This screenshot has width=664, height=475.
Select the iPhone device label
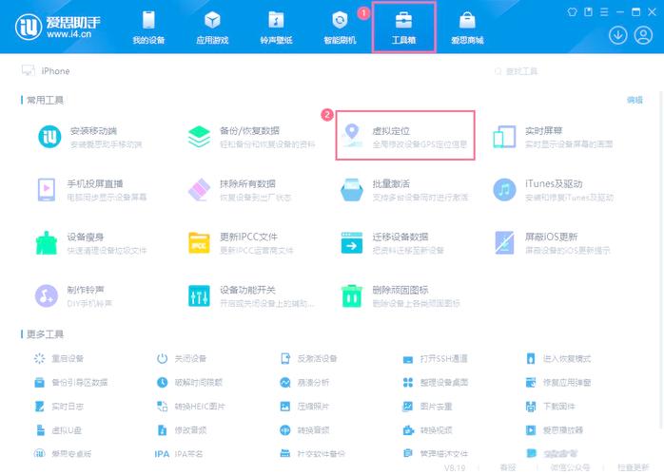click(x=55, y=71)
